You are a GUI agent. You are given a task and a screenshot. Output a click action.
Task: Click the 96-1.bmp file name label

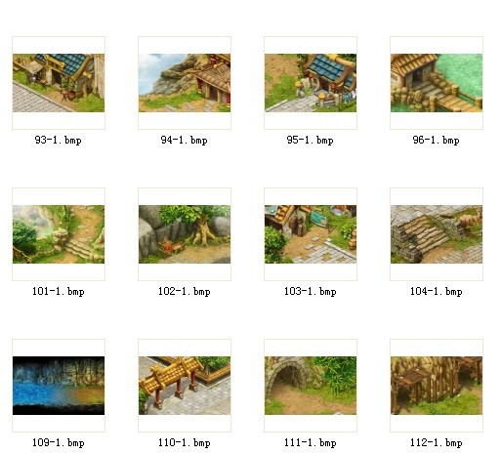(437, 141)
